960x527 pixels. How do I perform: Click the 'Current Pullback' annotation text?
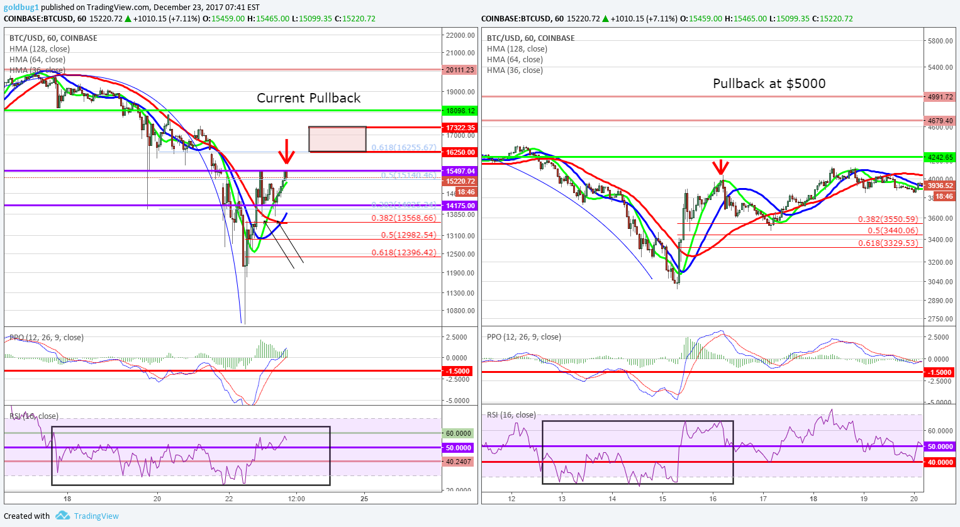click(309, 98)
